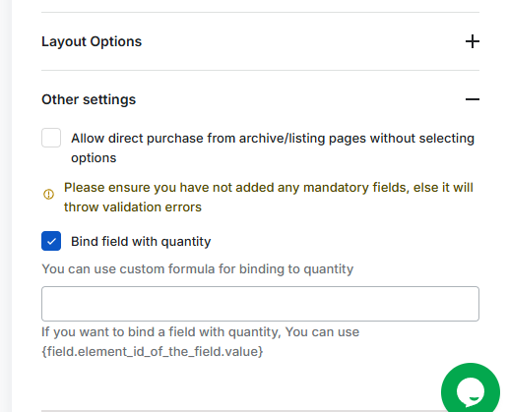Collapse Other settings with minus icon
The height and width of the screenshot is (412, 508).
tap(473, 99)
